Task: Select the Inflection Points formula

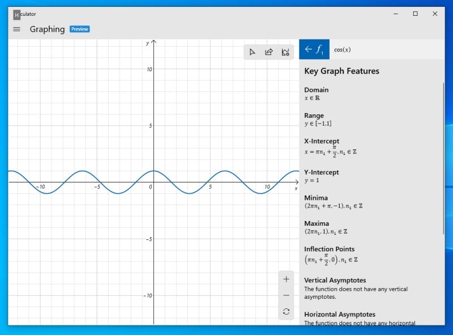Action: [x=331, y=260]
